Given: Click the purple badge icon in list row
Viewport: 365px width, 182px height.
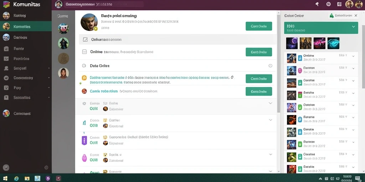Looking at the screenshot, I should pos(84,140).
